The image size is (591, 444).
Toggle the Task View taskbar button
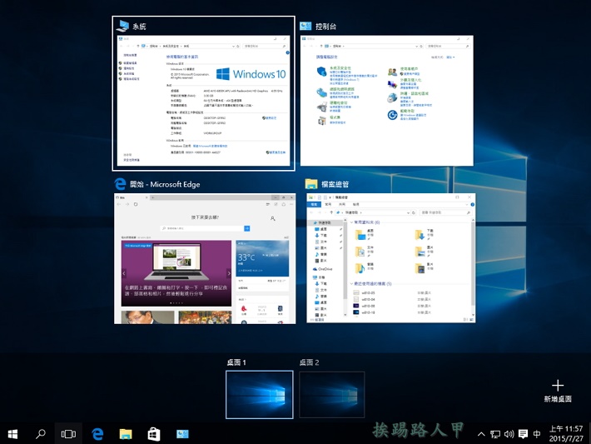(x=68, y=434)
